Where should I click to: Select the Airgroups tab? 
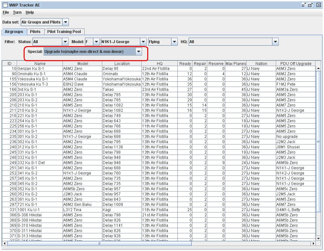click(14, 32)
